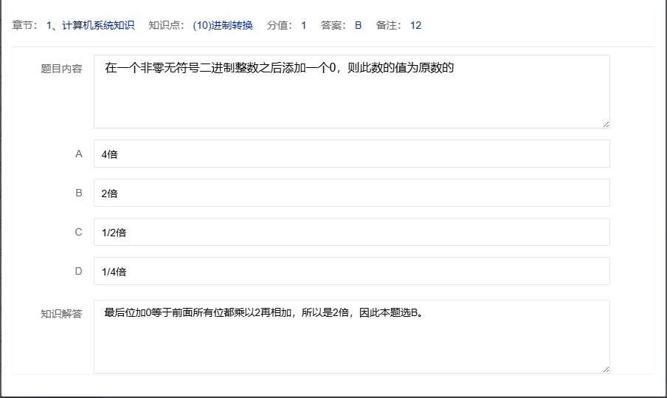Click resize handle of question text area
The width and height of the screenshot is (667, 398).
click(606, 124)
